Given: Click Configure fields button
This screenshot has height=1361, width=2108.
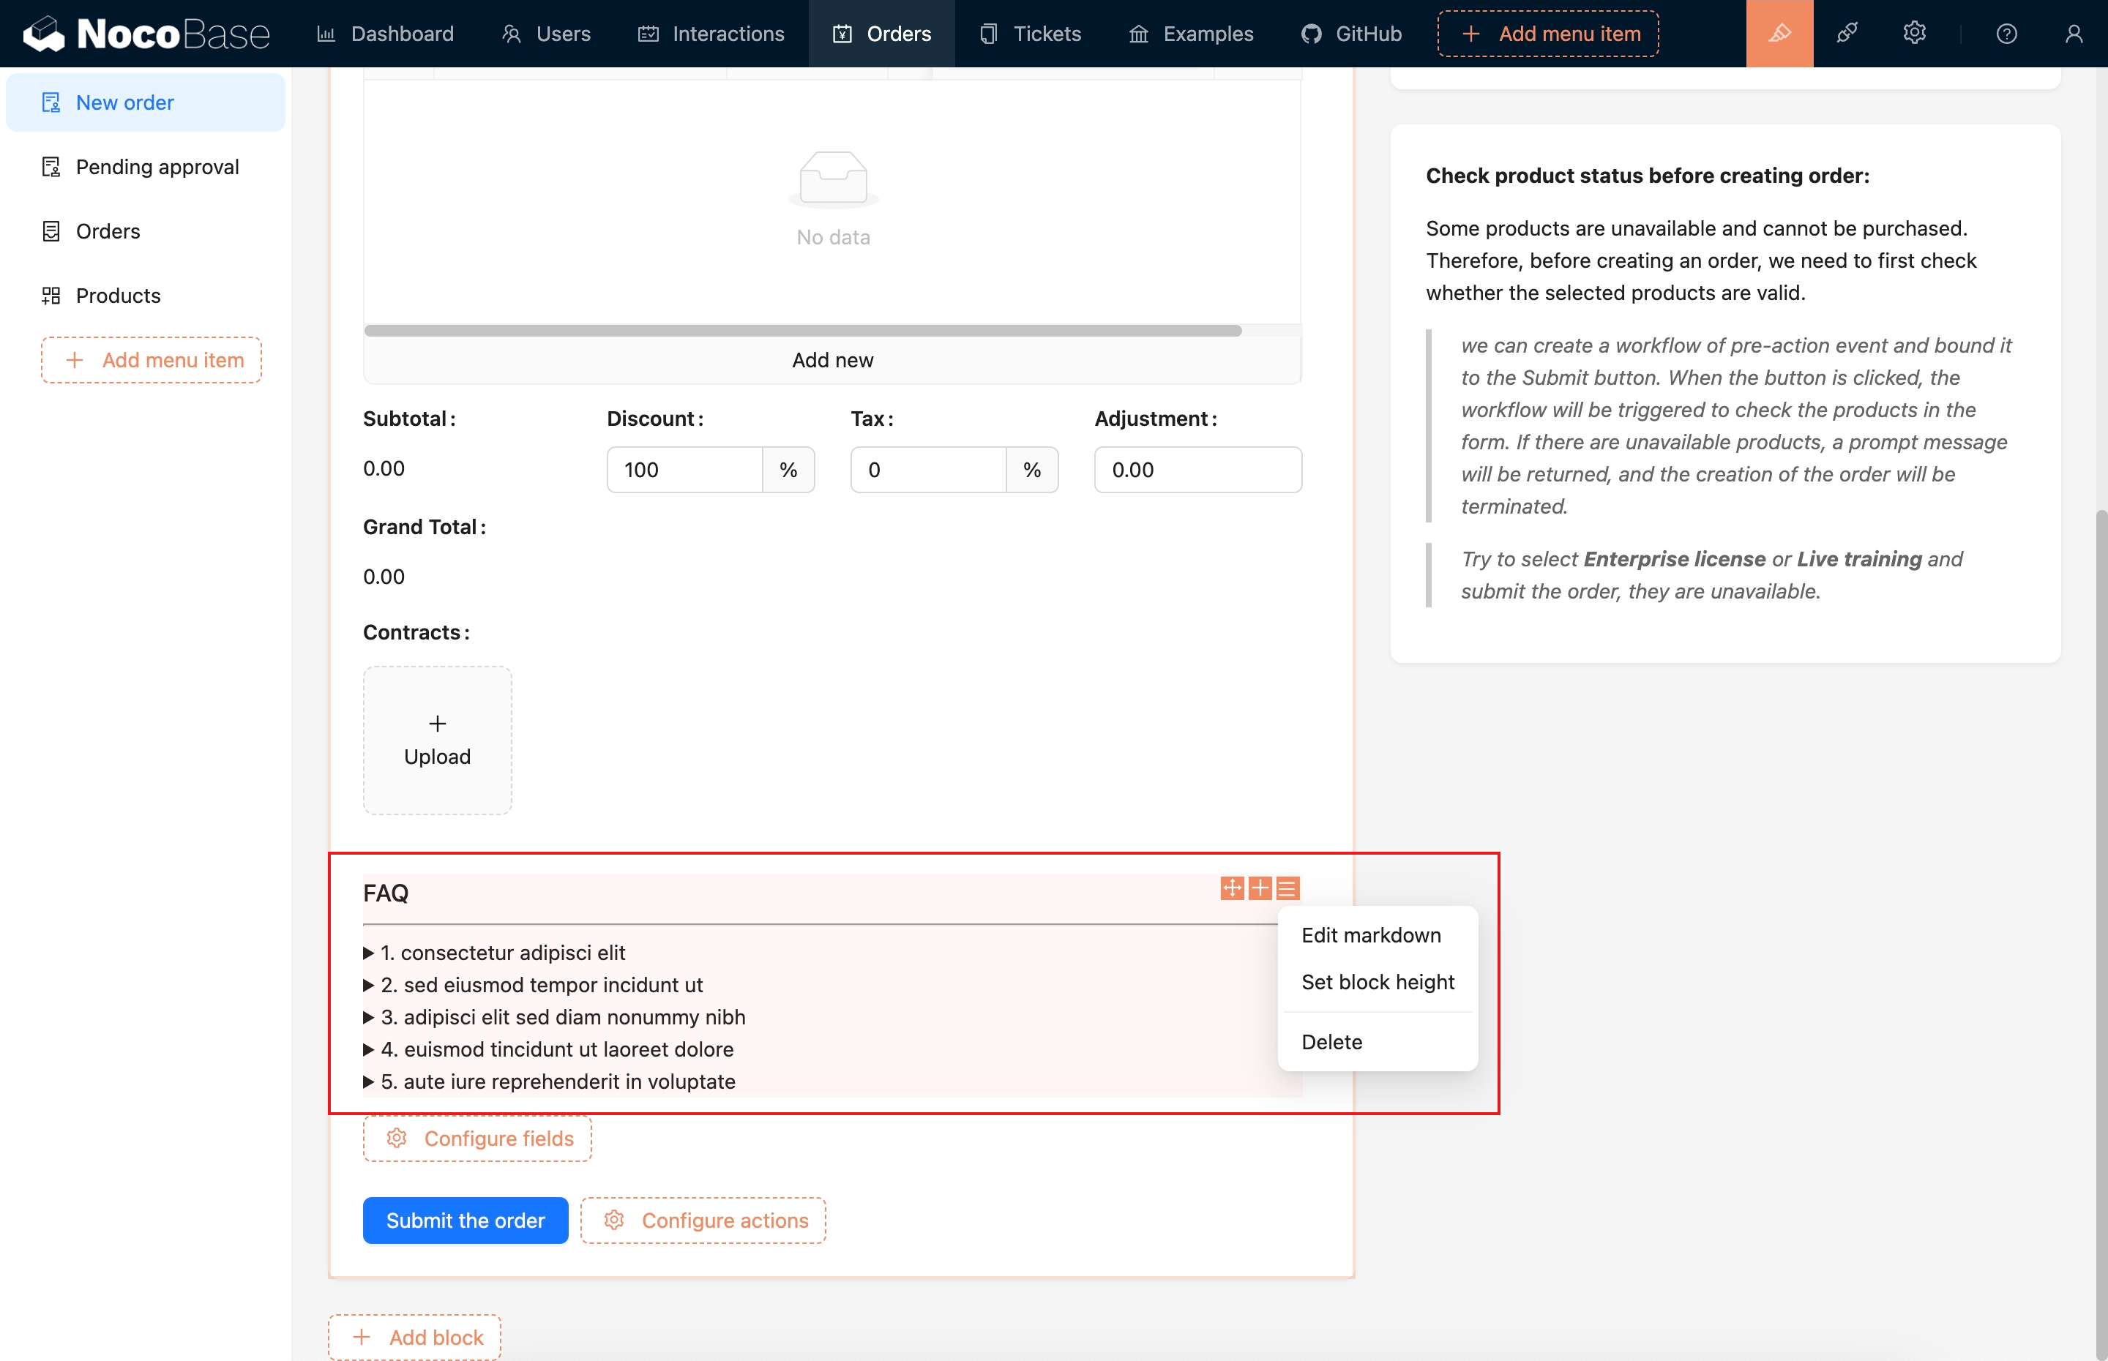Looking at the screenshot, I should coord(477,1139).
